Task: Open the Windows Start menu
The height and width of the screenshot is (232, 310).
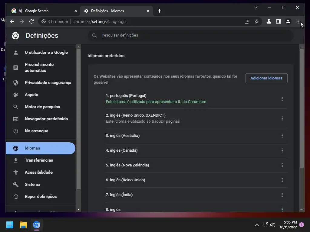Action: pos(10,225)
